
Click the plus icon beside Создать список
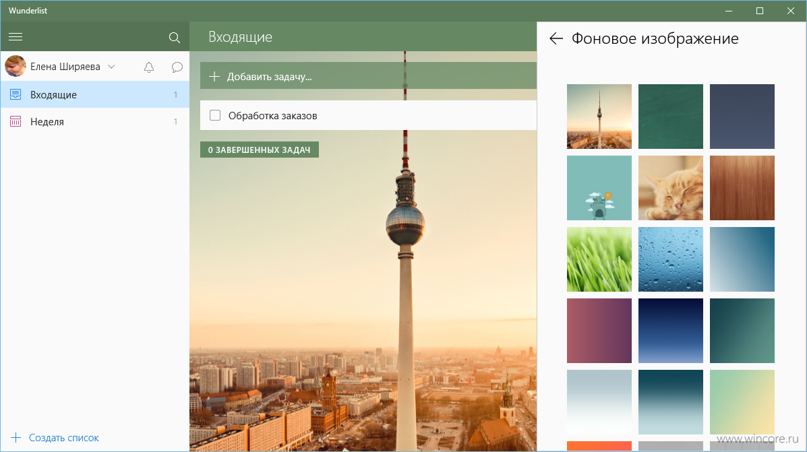16,438
